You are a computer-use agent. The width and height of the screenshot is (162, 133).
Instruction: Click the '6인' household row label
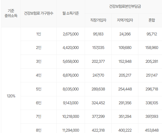tap(39, 103)
